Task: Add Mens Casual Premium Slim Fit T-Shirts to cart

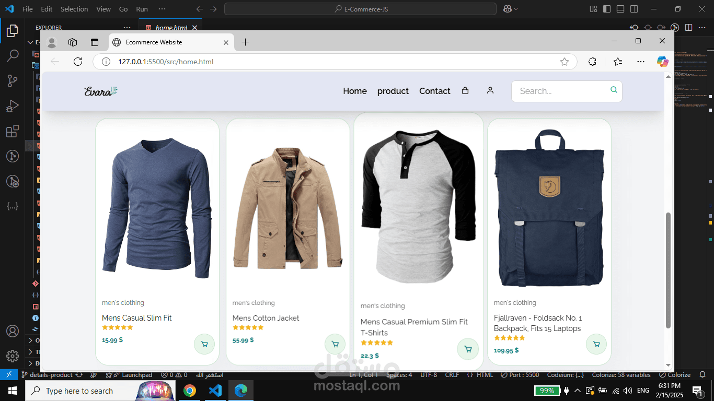Action: tap(468, 349)
